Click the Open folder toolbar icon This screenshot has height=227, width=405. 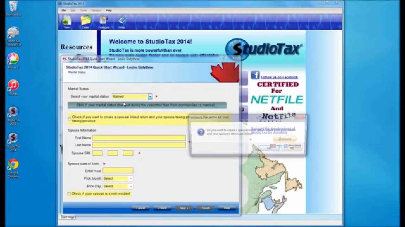coord(85,22)
